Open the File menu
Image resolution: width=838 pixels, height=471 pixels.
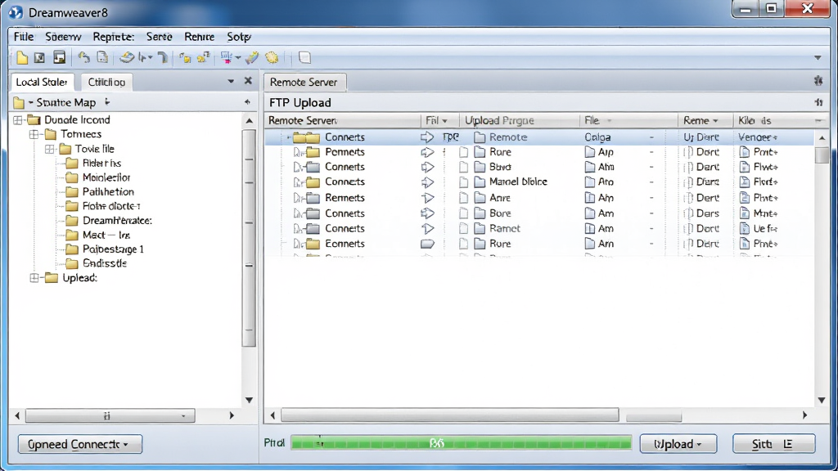coord(24,37)
